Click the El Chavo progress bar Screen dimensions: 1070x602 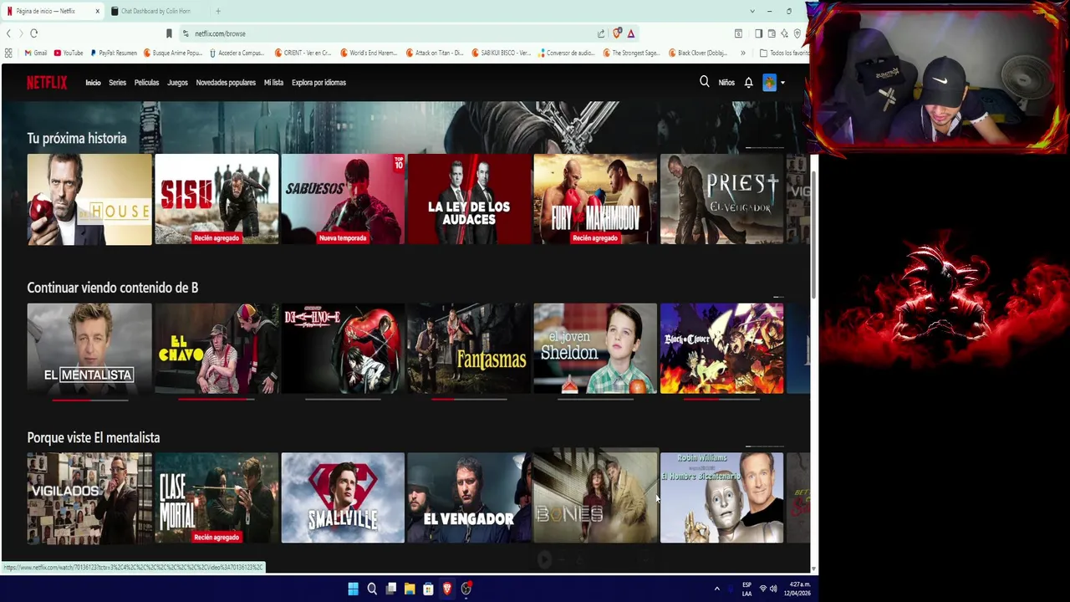coord(217,400)
